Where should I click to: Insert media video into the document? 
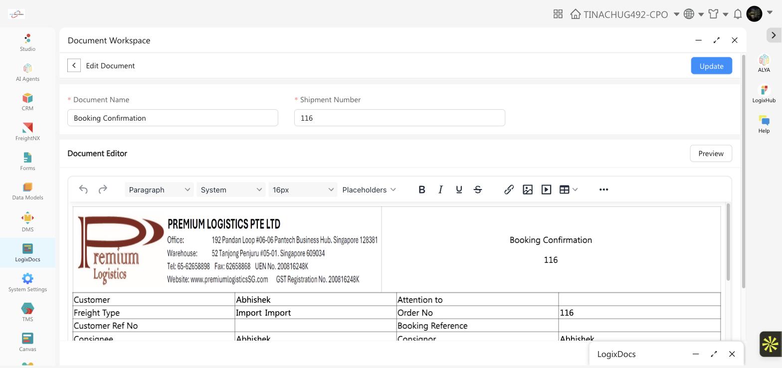pyautogui.click(x=546, y=189)
